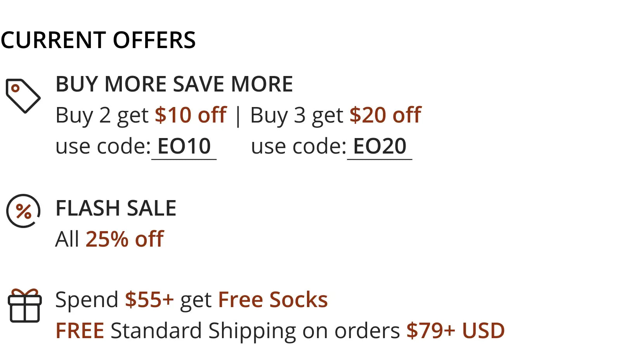Copy the EO20 promo code
Screen dimensions: 624x349
point(380,147)
